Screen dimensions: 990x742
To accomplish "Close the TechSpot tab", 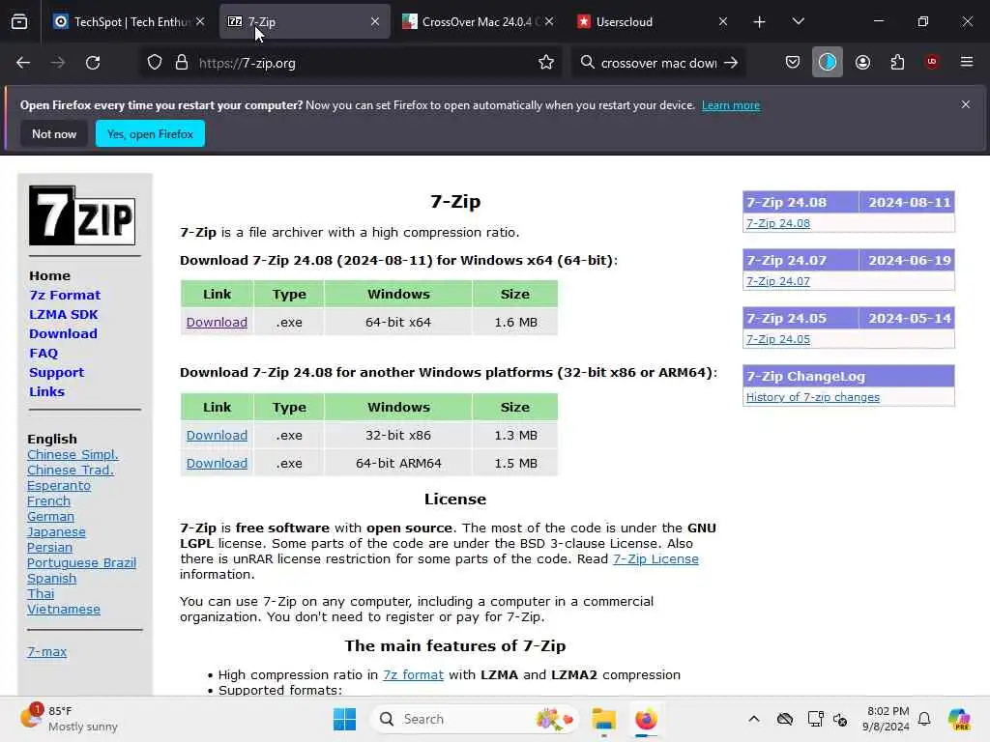I will (200, 21).
